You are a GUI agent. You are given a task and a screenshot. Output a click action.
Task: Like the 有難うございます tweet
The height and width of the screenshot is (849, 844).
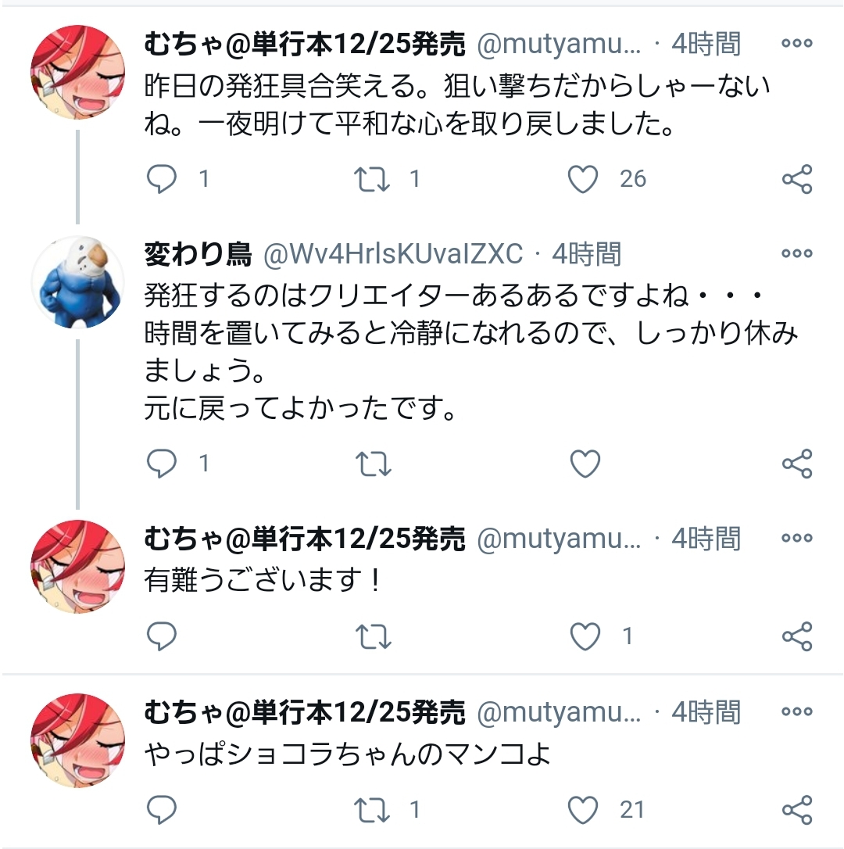point(585,636)
